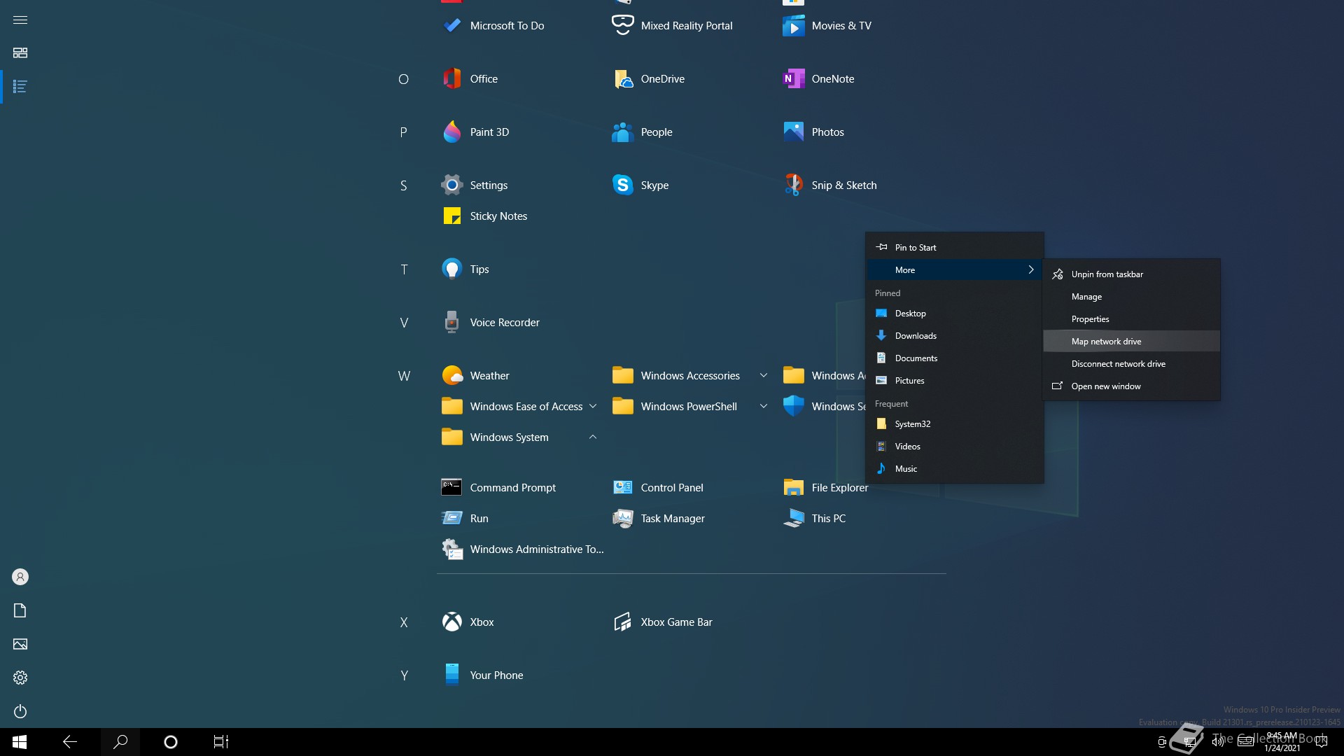Open the Run dialog app

(x=465, y=519)
